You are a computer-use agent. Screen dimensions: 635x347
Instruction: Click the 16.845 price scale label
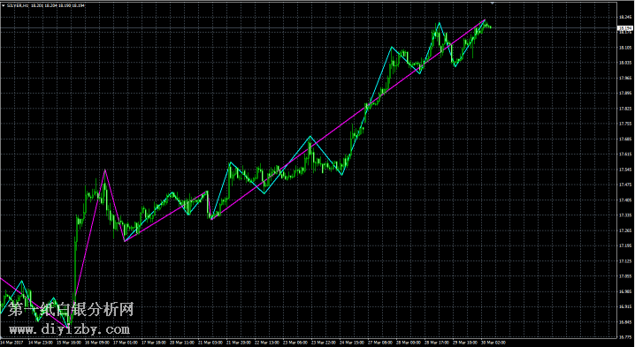pos(624,322)
